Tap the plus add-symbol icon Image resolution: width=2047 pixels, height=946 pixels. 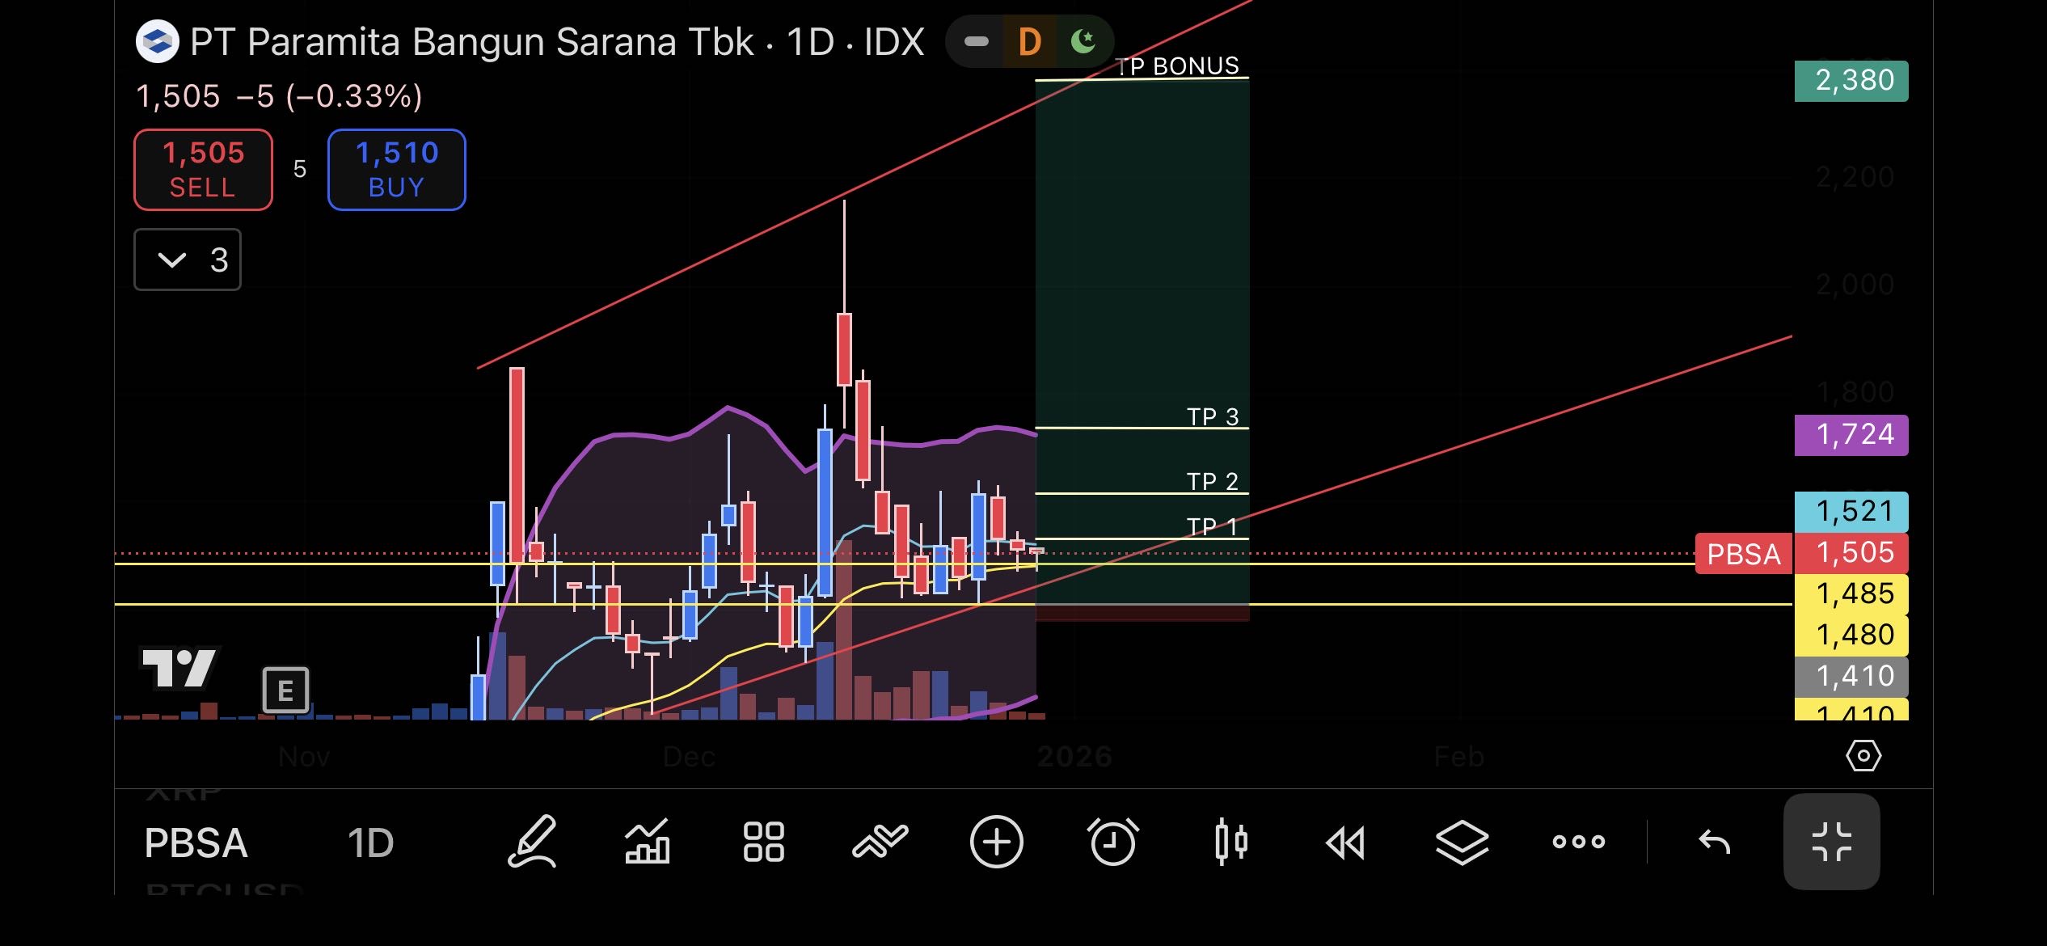pos(996,842)
